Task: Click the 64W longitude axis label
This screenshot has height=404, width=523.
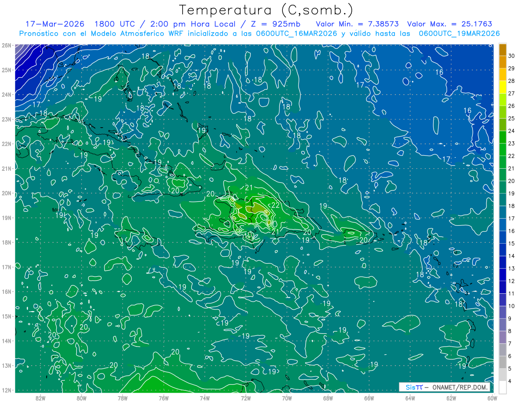Action: point(410,398)
